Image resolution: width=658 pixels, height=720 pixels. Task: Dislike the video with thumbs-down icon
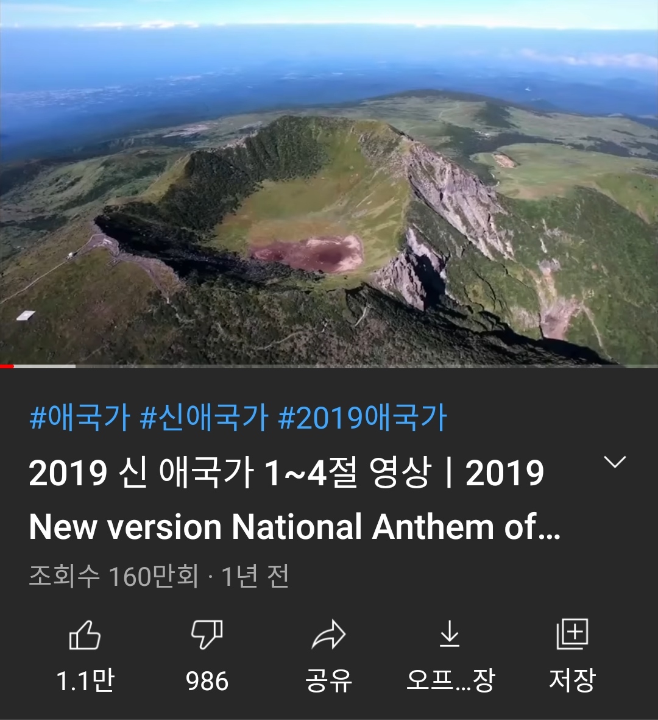click(207, 635)
